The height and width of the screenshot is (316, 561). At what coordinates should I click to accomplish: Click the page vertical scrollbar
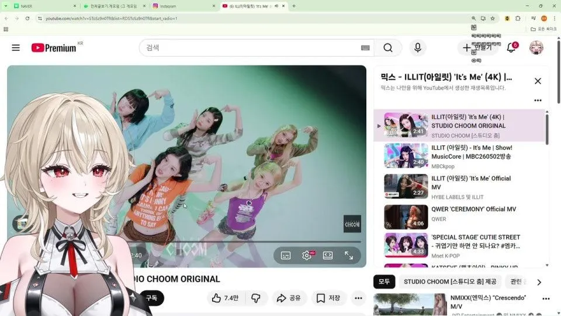(559, 73)
